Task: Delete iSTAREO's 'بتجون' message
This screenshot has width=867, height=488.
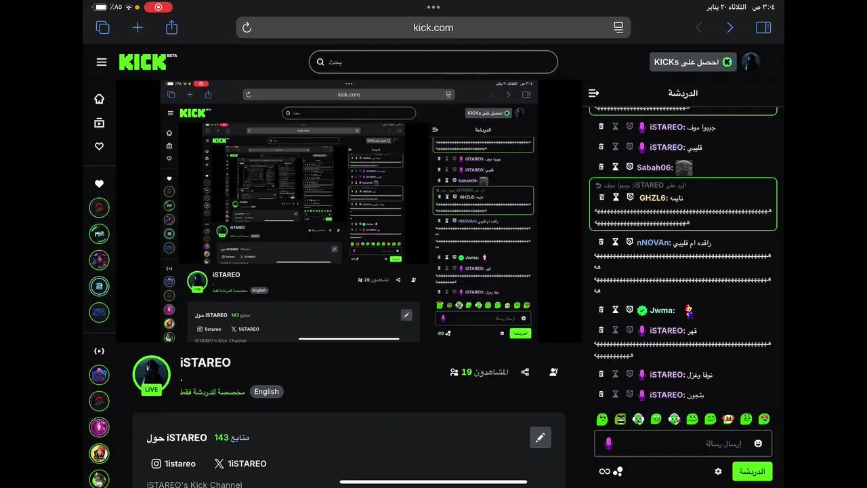Action: [601, 394]
